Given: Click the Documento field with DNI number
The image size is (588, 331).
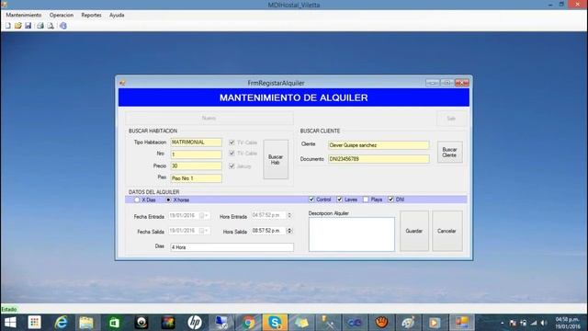Looking at the screenshot, I should tap(379, 159).
